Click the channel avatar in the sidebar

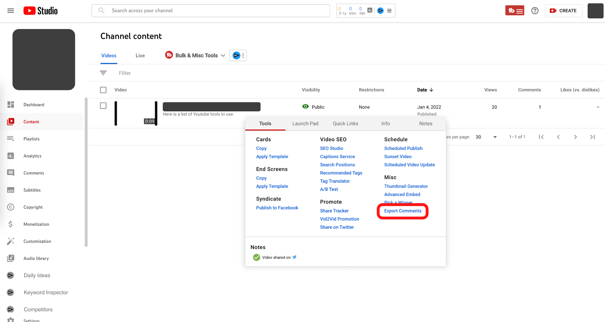[x=44, y=59]
